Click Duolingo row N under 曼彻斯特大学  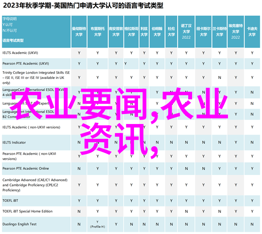pos(79,224)
